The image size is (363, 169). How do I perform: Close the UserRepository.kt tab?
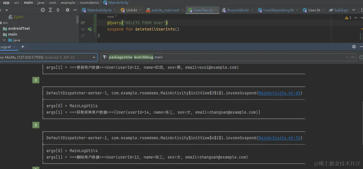click(297, 10)
